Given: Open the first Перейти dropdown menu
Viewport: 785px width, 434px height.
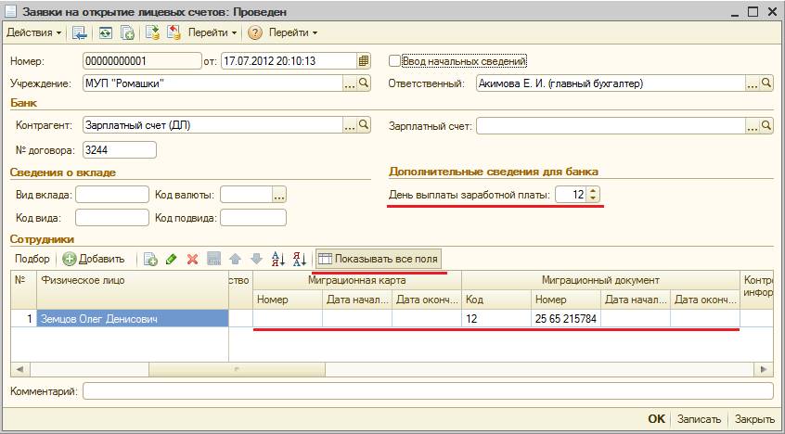Looking at the screenshot, I should click(x=213, y=32).
